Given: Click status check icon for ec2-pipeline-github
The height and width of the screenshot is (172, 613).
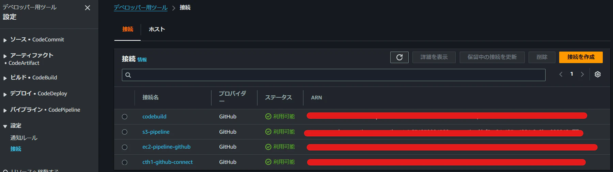Looking at the screenshot, I should pos(268,147).
